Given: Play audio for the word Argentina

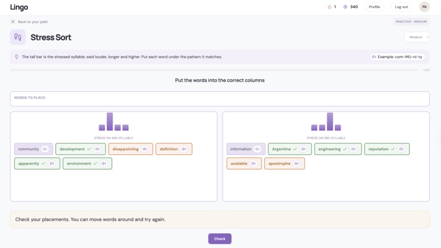Looking at the screenshot, I should [x=304, y=149].
